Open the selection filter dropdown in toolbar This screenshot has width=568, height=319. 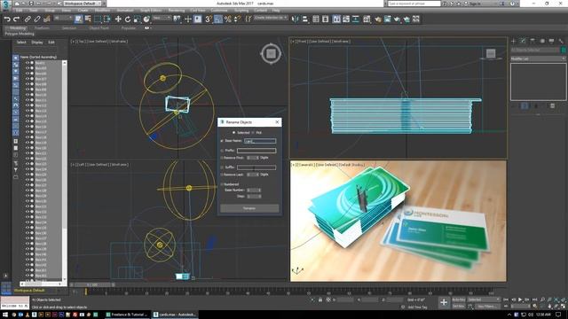63,18
